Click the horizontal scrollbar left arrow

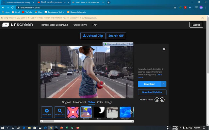[x=41, y=121]
